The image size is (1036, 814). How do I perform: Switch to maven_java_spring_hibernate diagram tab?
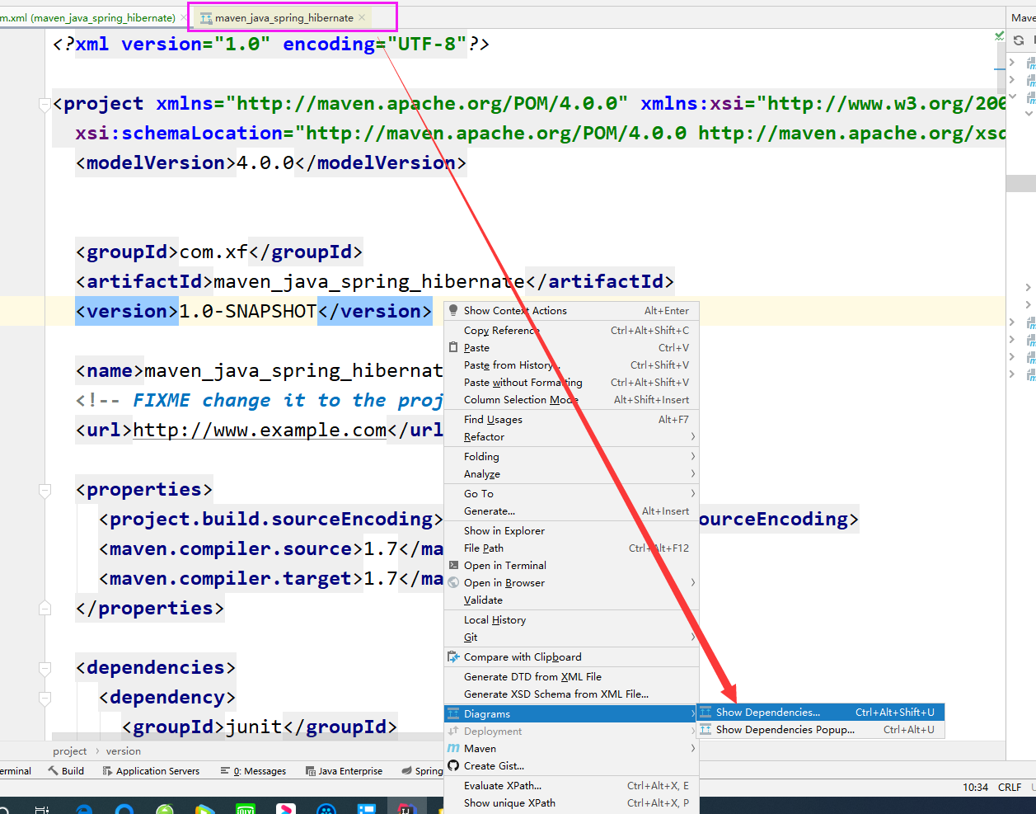click(284, 17)
